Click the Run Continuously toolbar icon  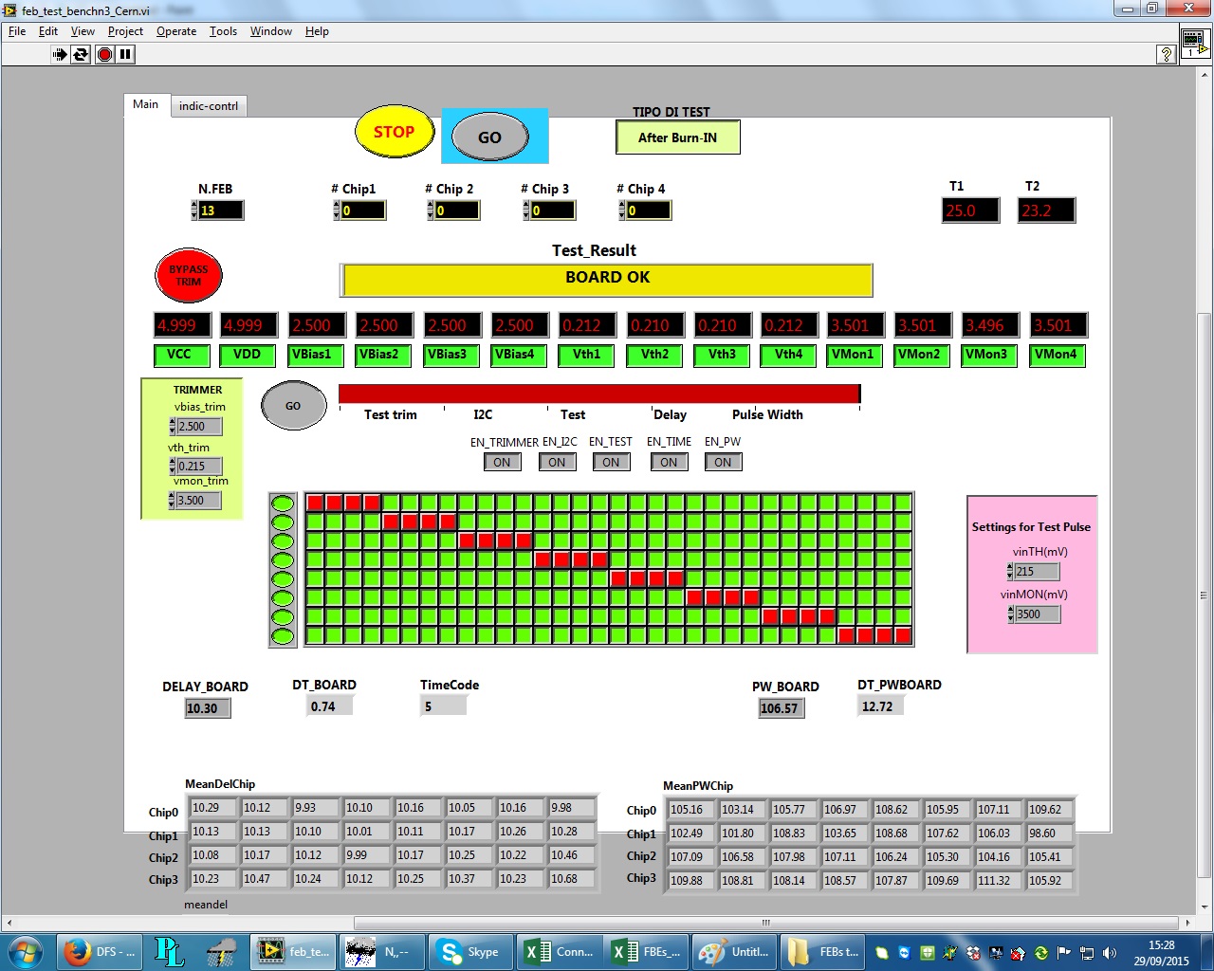click(x=81, y=55)
